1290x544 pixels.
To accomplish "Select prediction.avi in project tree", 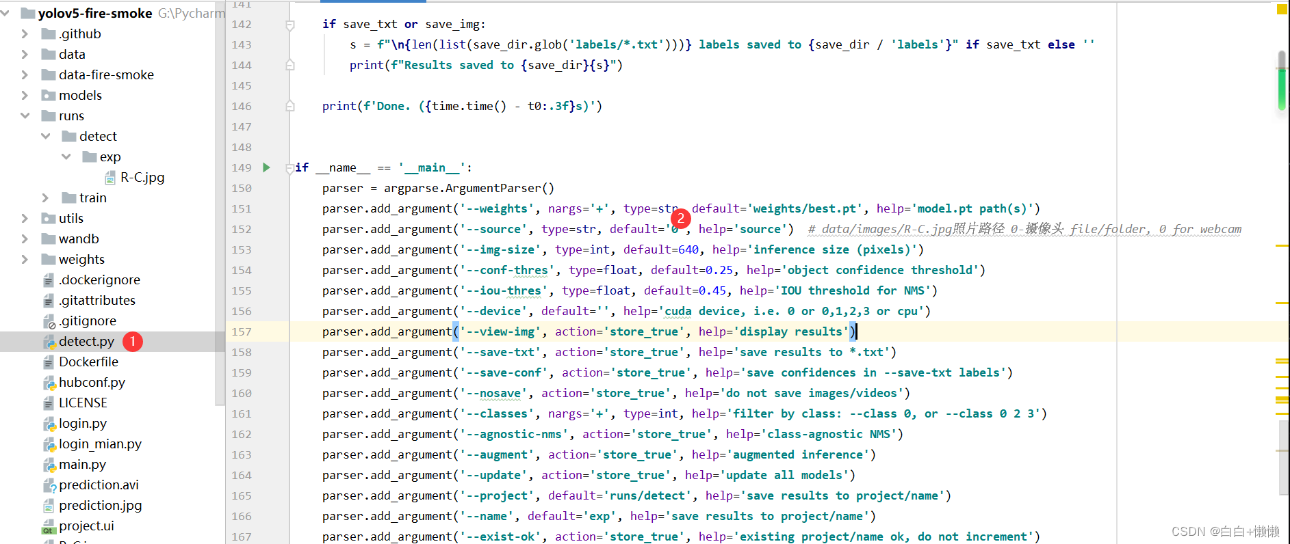I will click(x=99, y=485).
